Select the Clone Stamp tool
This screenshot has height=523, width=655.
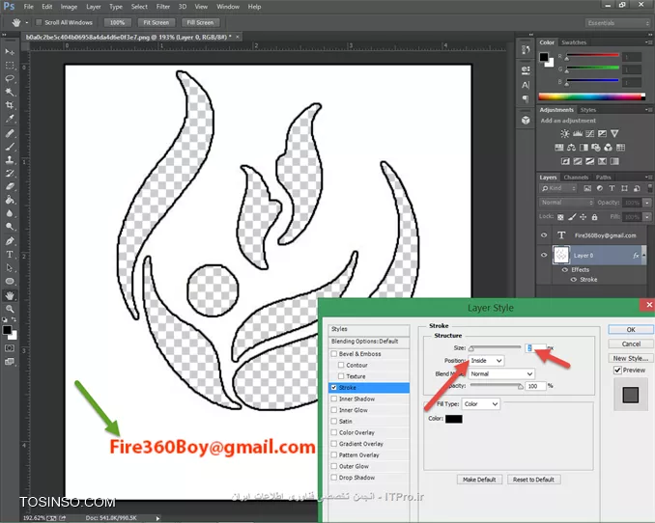click(10, 160)
